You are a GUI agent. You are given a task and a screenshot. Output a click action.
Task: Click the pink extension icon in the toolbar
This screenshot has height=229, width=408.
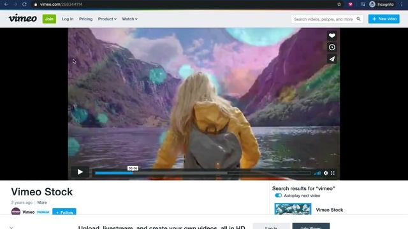coord(351,4)
